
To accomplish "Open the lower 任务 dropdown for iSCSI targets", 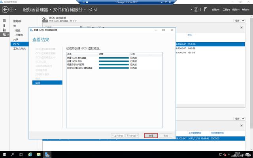I will click(x=240, y=118).
